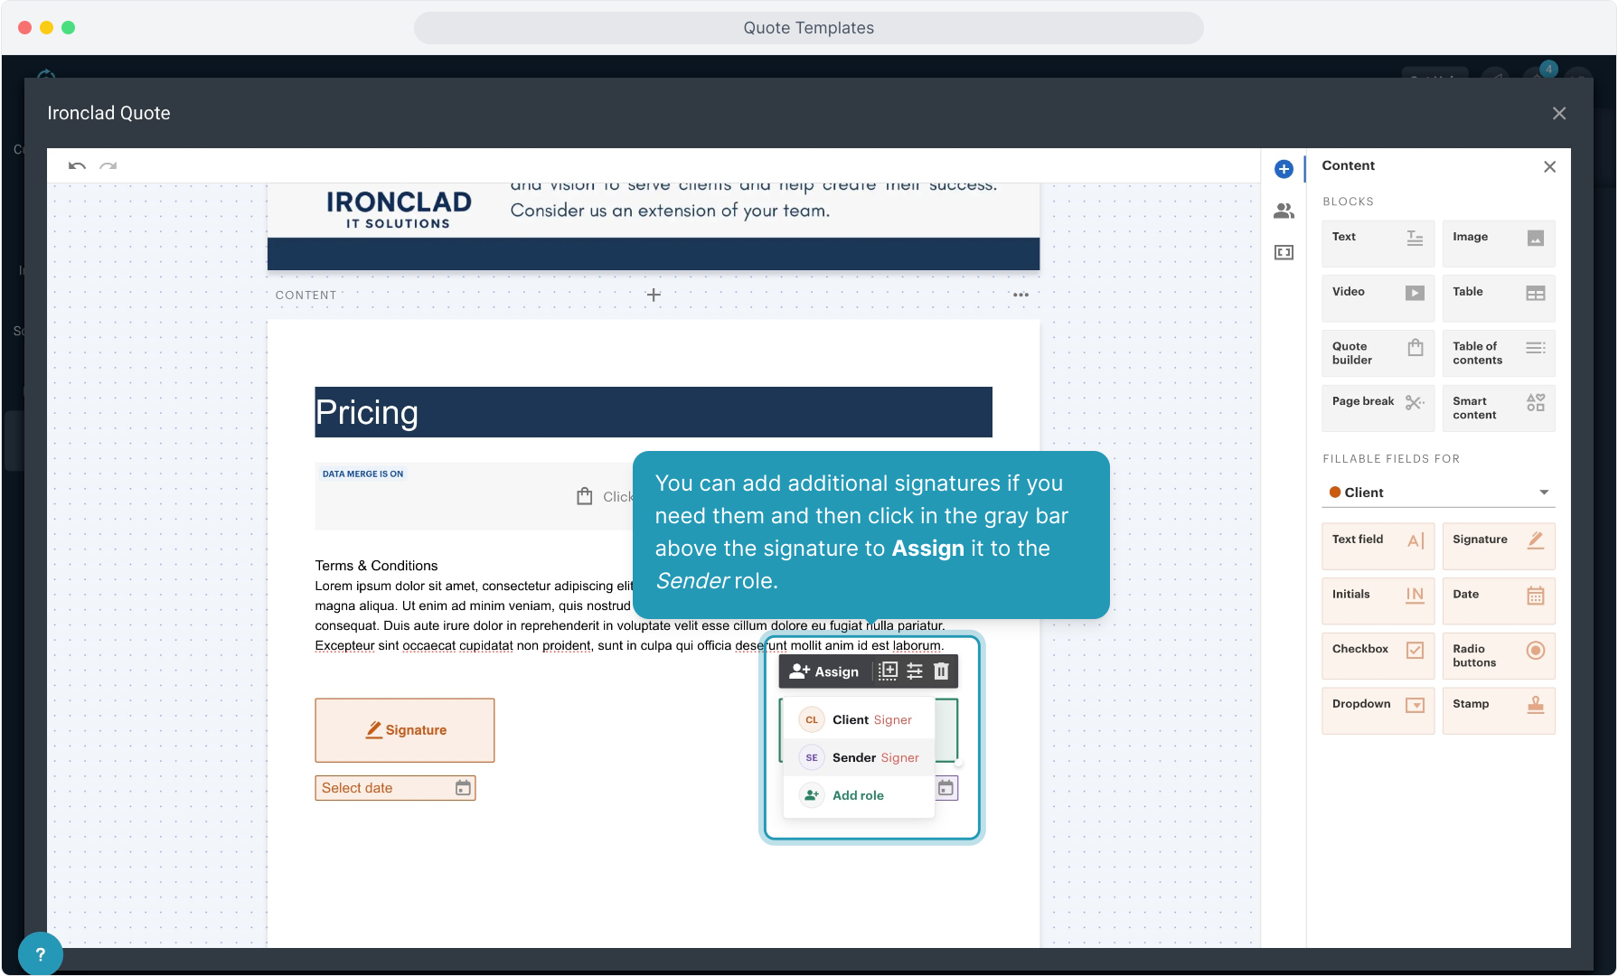Click the redo arrow icon
Viewport: 1618px width, 976px height.
[x=108, y=166]
